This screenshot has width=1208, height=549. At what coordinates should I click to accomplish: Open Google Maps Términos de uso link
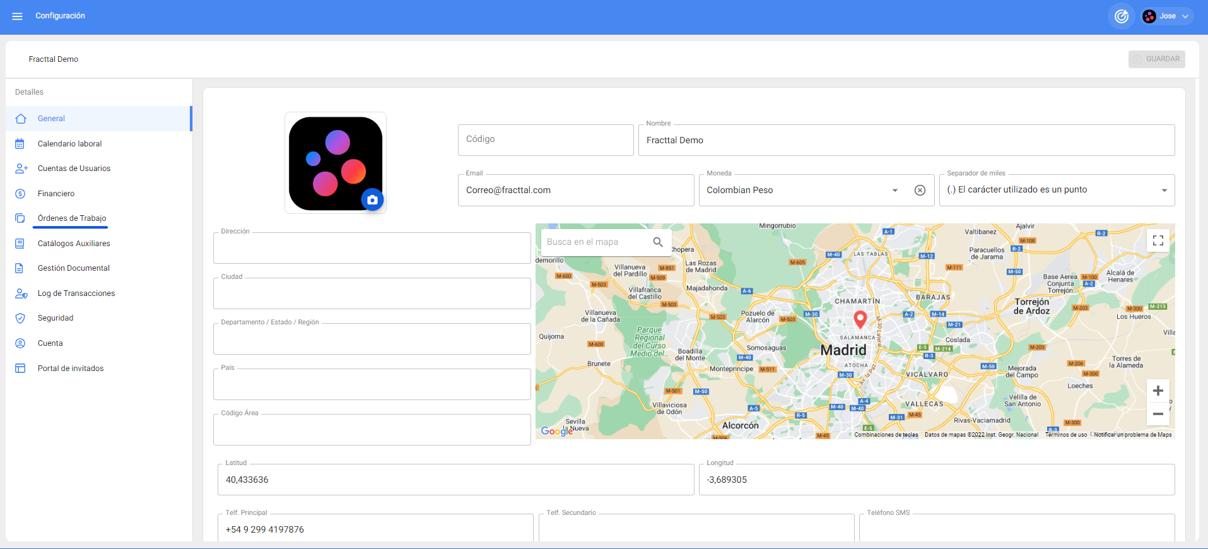coord(1065,435)
